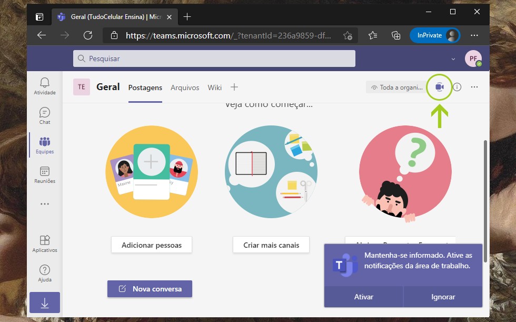Click the Adicionar pessoas button
516x322 pixels.
coord(152,245)
